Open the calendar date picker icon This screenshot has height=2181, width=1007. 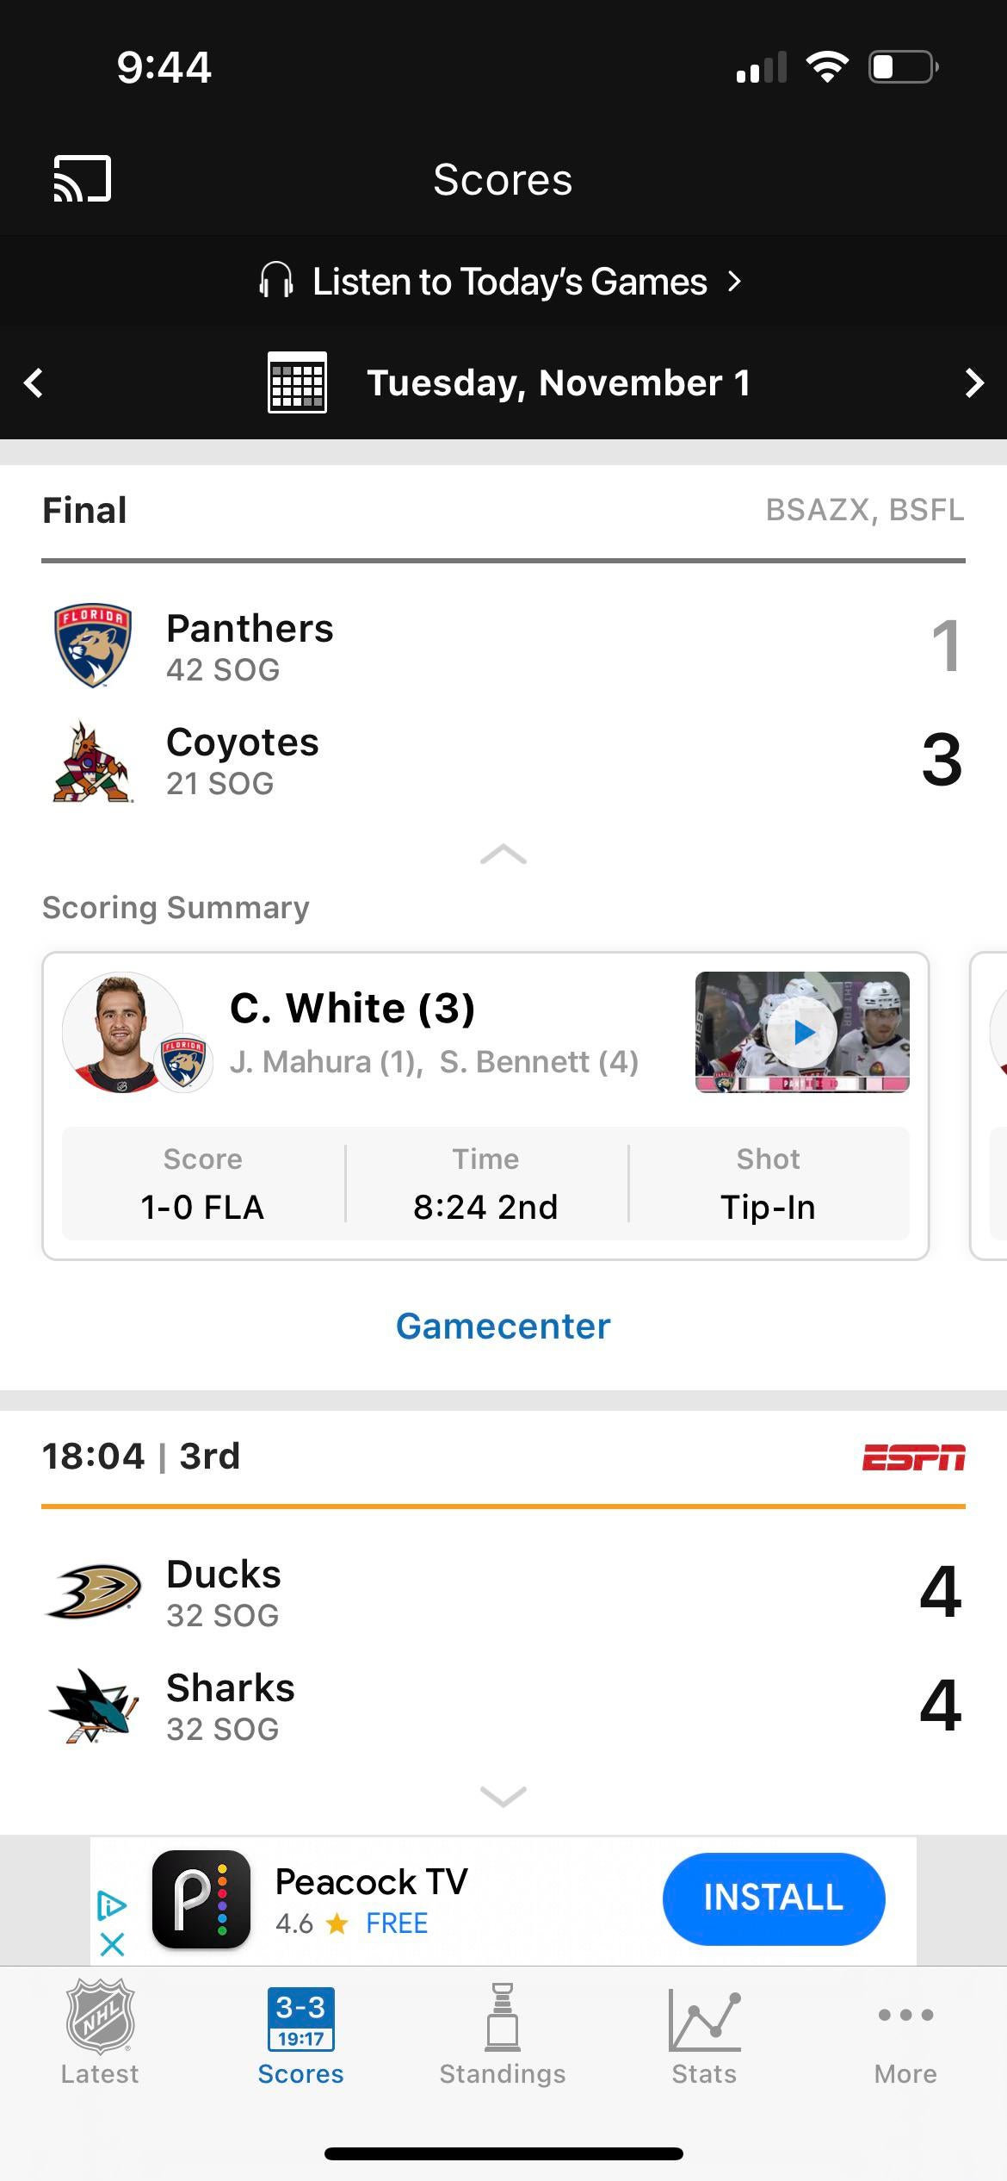pos(297,382)
